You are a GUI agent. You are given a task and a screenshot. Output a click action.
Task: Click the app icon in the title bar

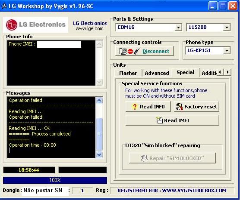pos(4,6)
